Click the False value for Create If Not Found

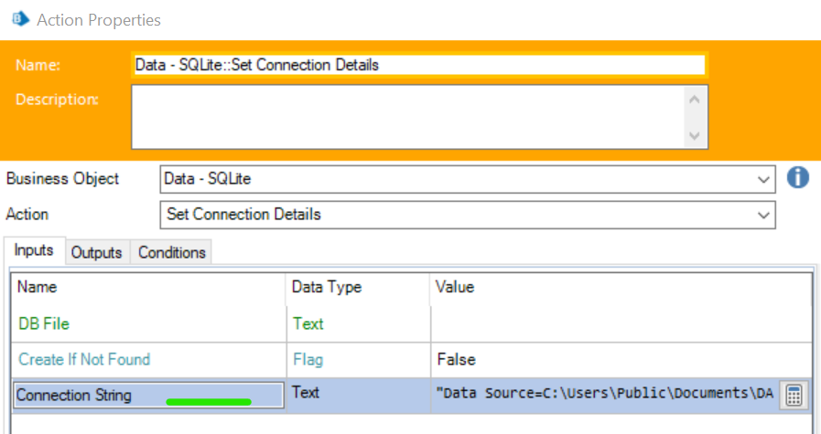[x=621, y=360]
